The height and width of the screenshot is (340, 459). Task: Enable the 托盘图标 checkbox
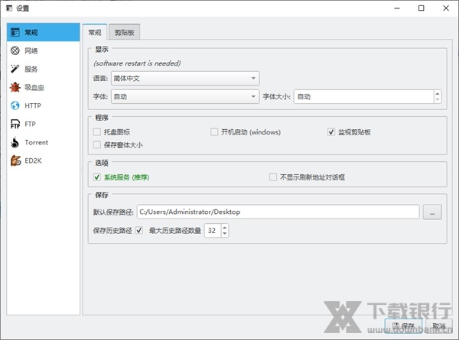pos(97,132)
